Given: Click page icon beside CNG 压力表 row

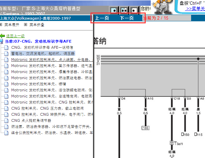Looking at the screenshot, I should click(6, 108).
